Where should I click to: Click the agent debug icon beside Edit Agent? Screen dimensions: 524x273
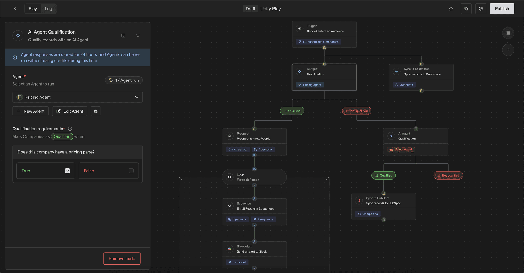(96, 111)
